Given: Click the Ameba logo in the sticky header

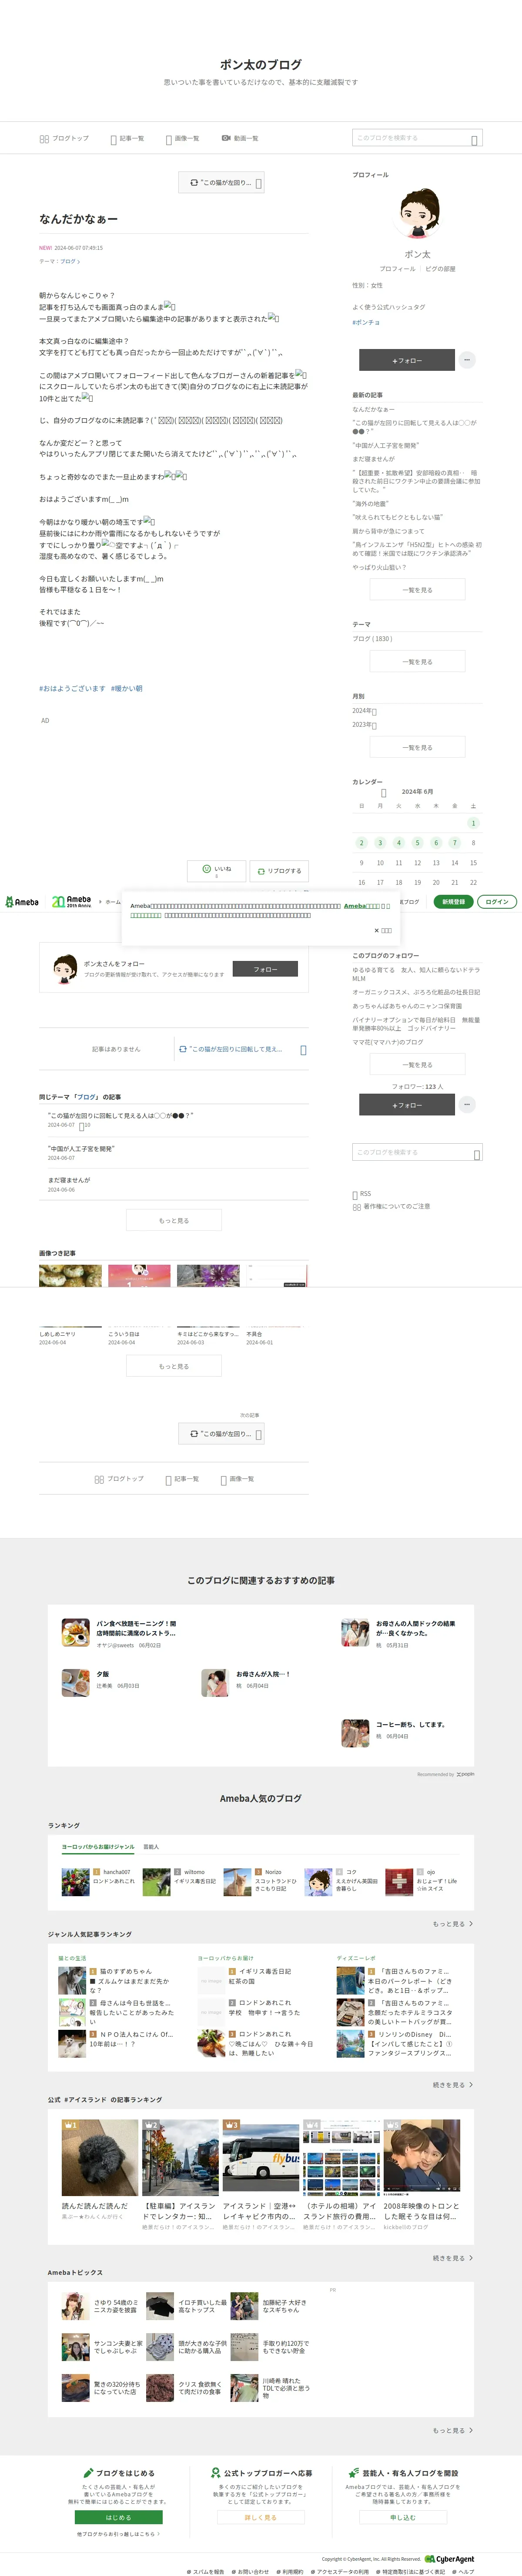Looking at the screenshot, I should [x=22, y=902].
